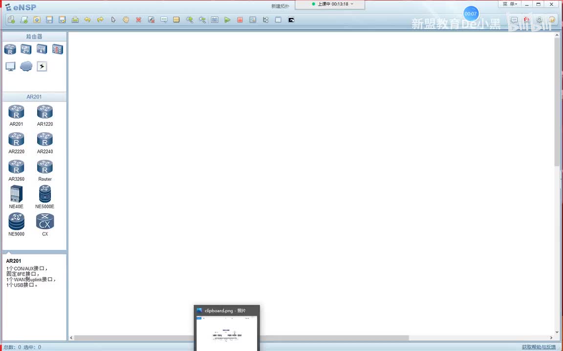Screen dimensions: 563x351
Task: Pick the AR3260 router model
Action: tap(16, 171)
